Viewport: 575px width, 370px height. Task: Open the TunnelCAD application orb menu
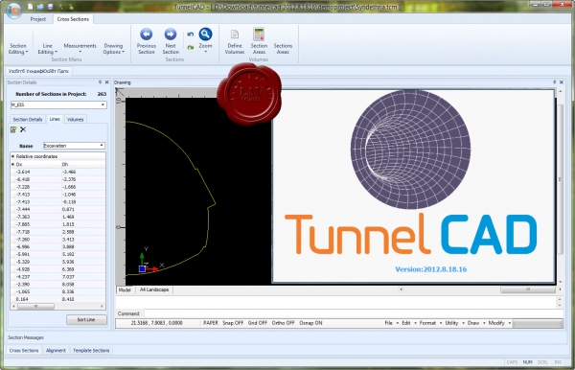pyautogui.click(x=13, y=10)
